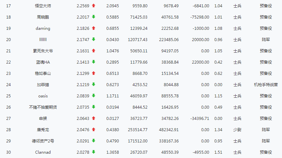Click 少尉 rank in 唐秀龙 row
The height and width of the screenshot is (158, 282).
[x=237, y=130]
